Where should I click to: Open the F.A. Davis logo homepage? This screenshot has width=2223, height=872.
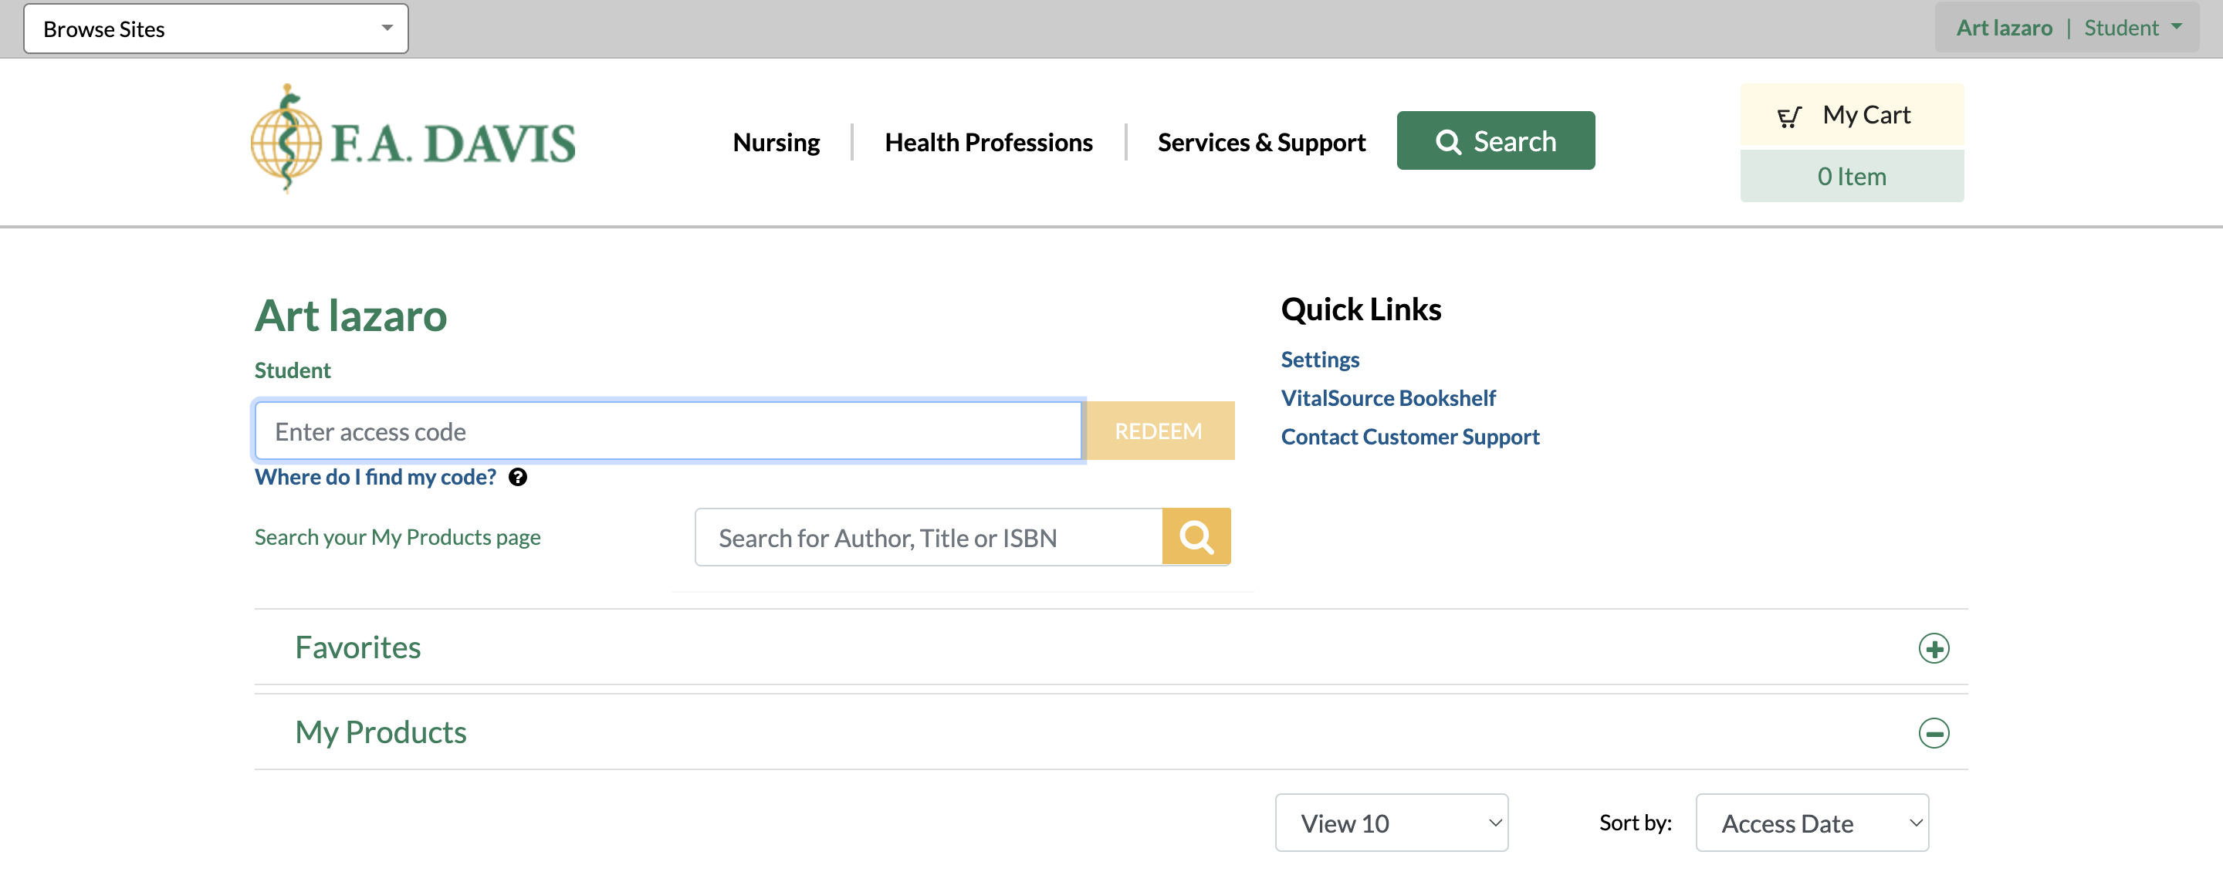pos(412,140)
